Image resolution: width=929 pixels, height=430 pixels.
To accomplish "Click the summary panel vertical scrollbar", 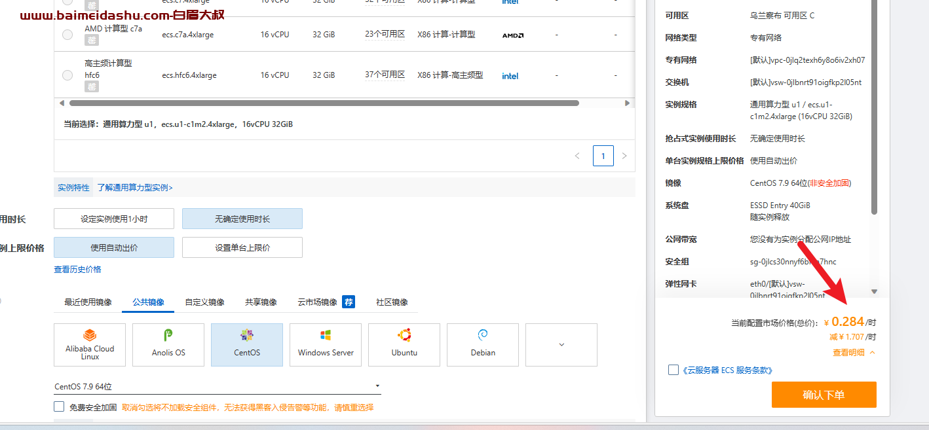I will coord(874,108).
